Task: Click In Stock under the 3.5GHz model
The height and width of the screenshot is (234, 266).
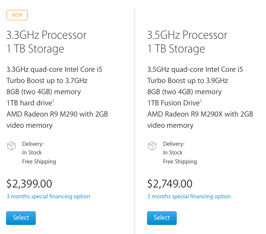Action: 173,153
